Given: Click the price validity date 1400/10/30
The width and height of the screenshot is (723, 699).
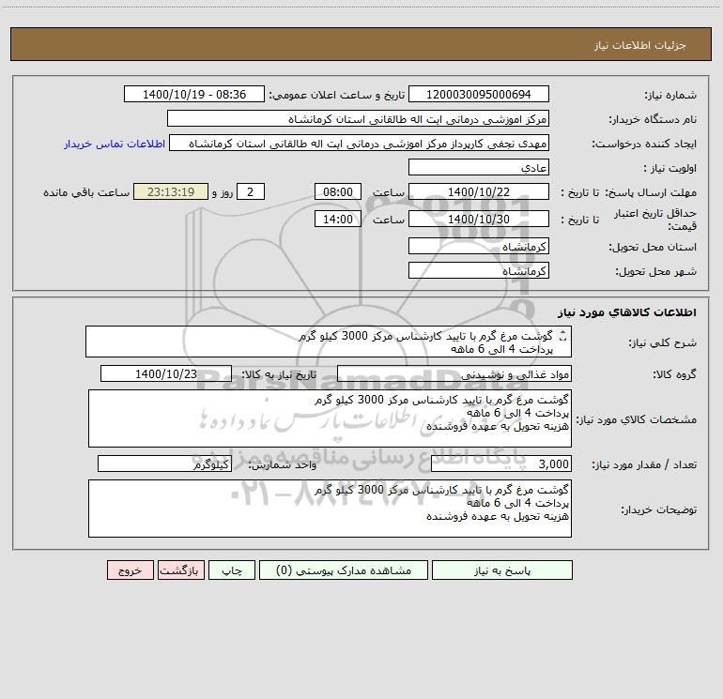Looking at the screenshot, I should pos(479,219).
